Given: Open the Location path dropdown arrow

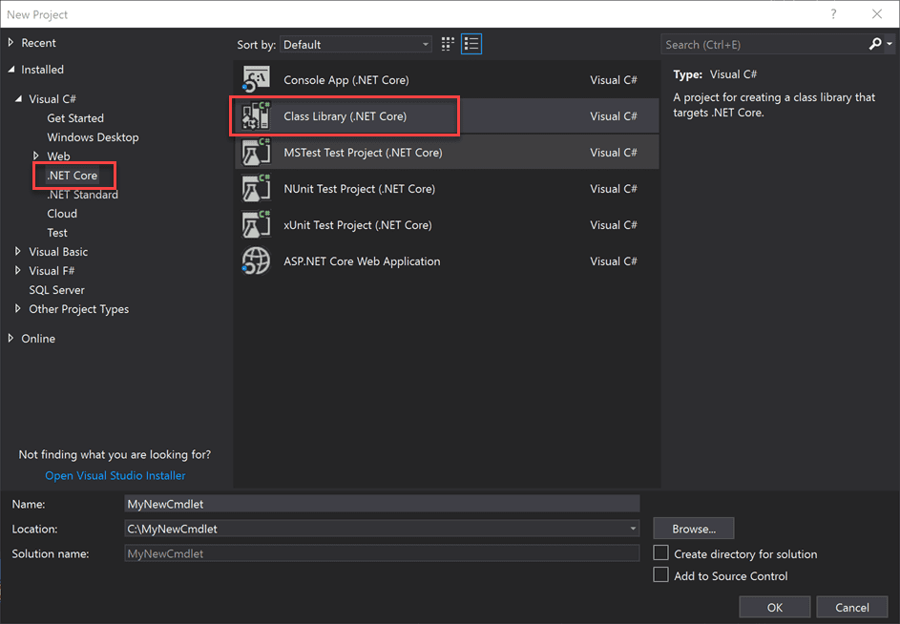Looking at the screenshot, I should [633, 529].
